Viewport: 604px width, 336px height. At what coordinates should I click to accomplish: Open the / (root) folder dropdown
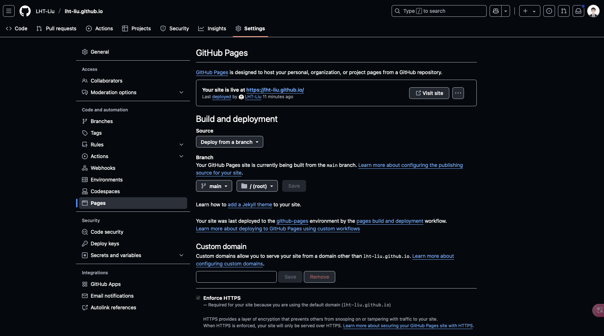(257, 186)
